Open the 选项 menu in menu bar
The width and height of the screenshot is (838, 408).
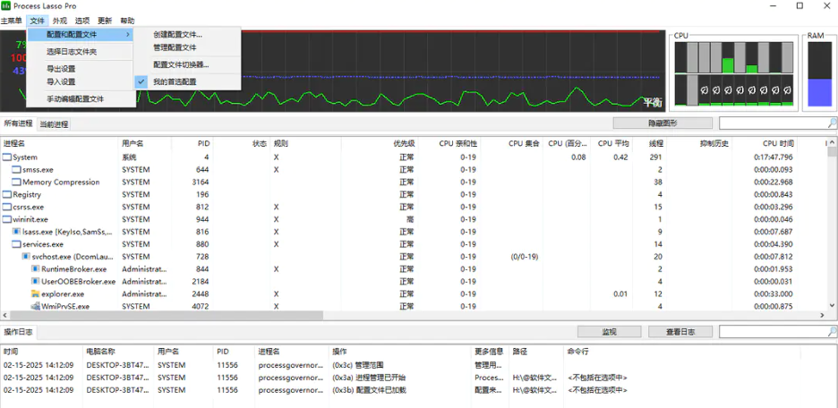(x=82, y=21)
